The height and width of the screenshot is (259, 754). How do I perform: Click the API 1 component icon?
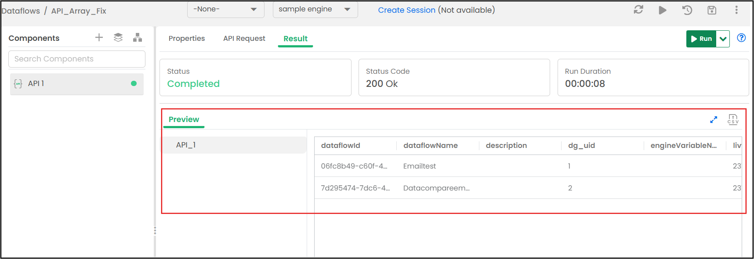click(x=18, y=84)
